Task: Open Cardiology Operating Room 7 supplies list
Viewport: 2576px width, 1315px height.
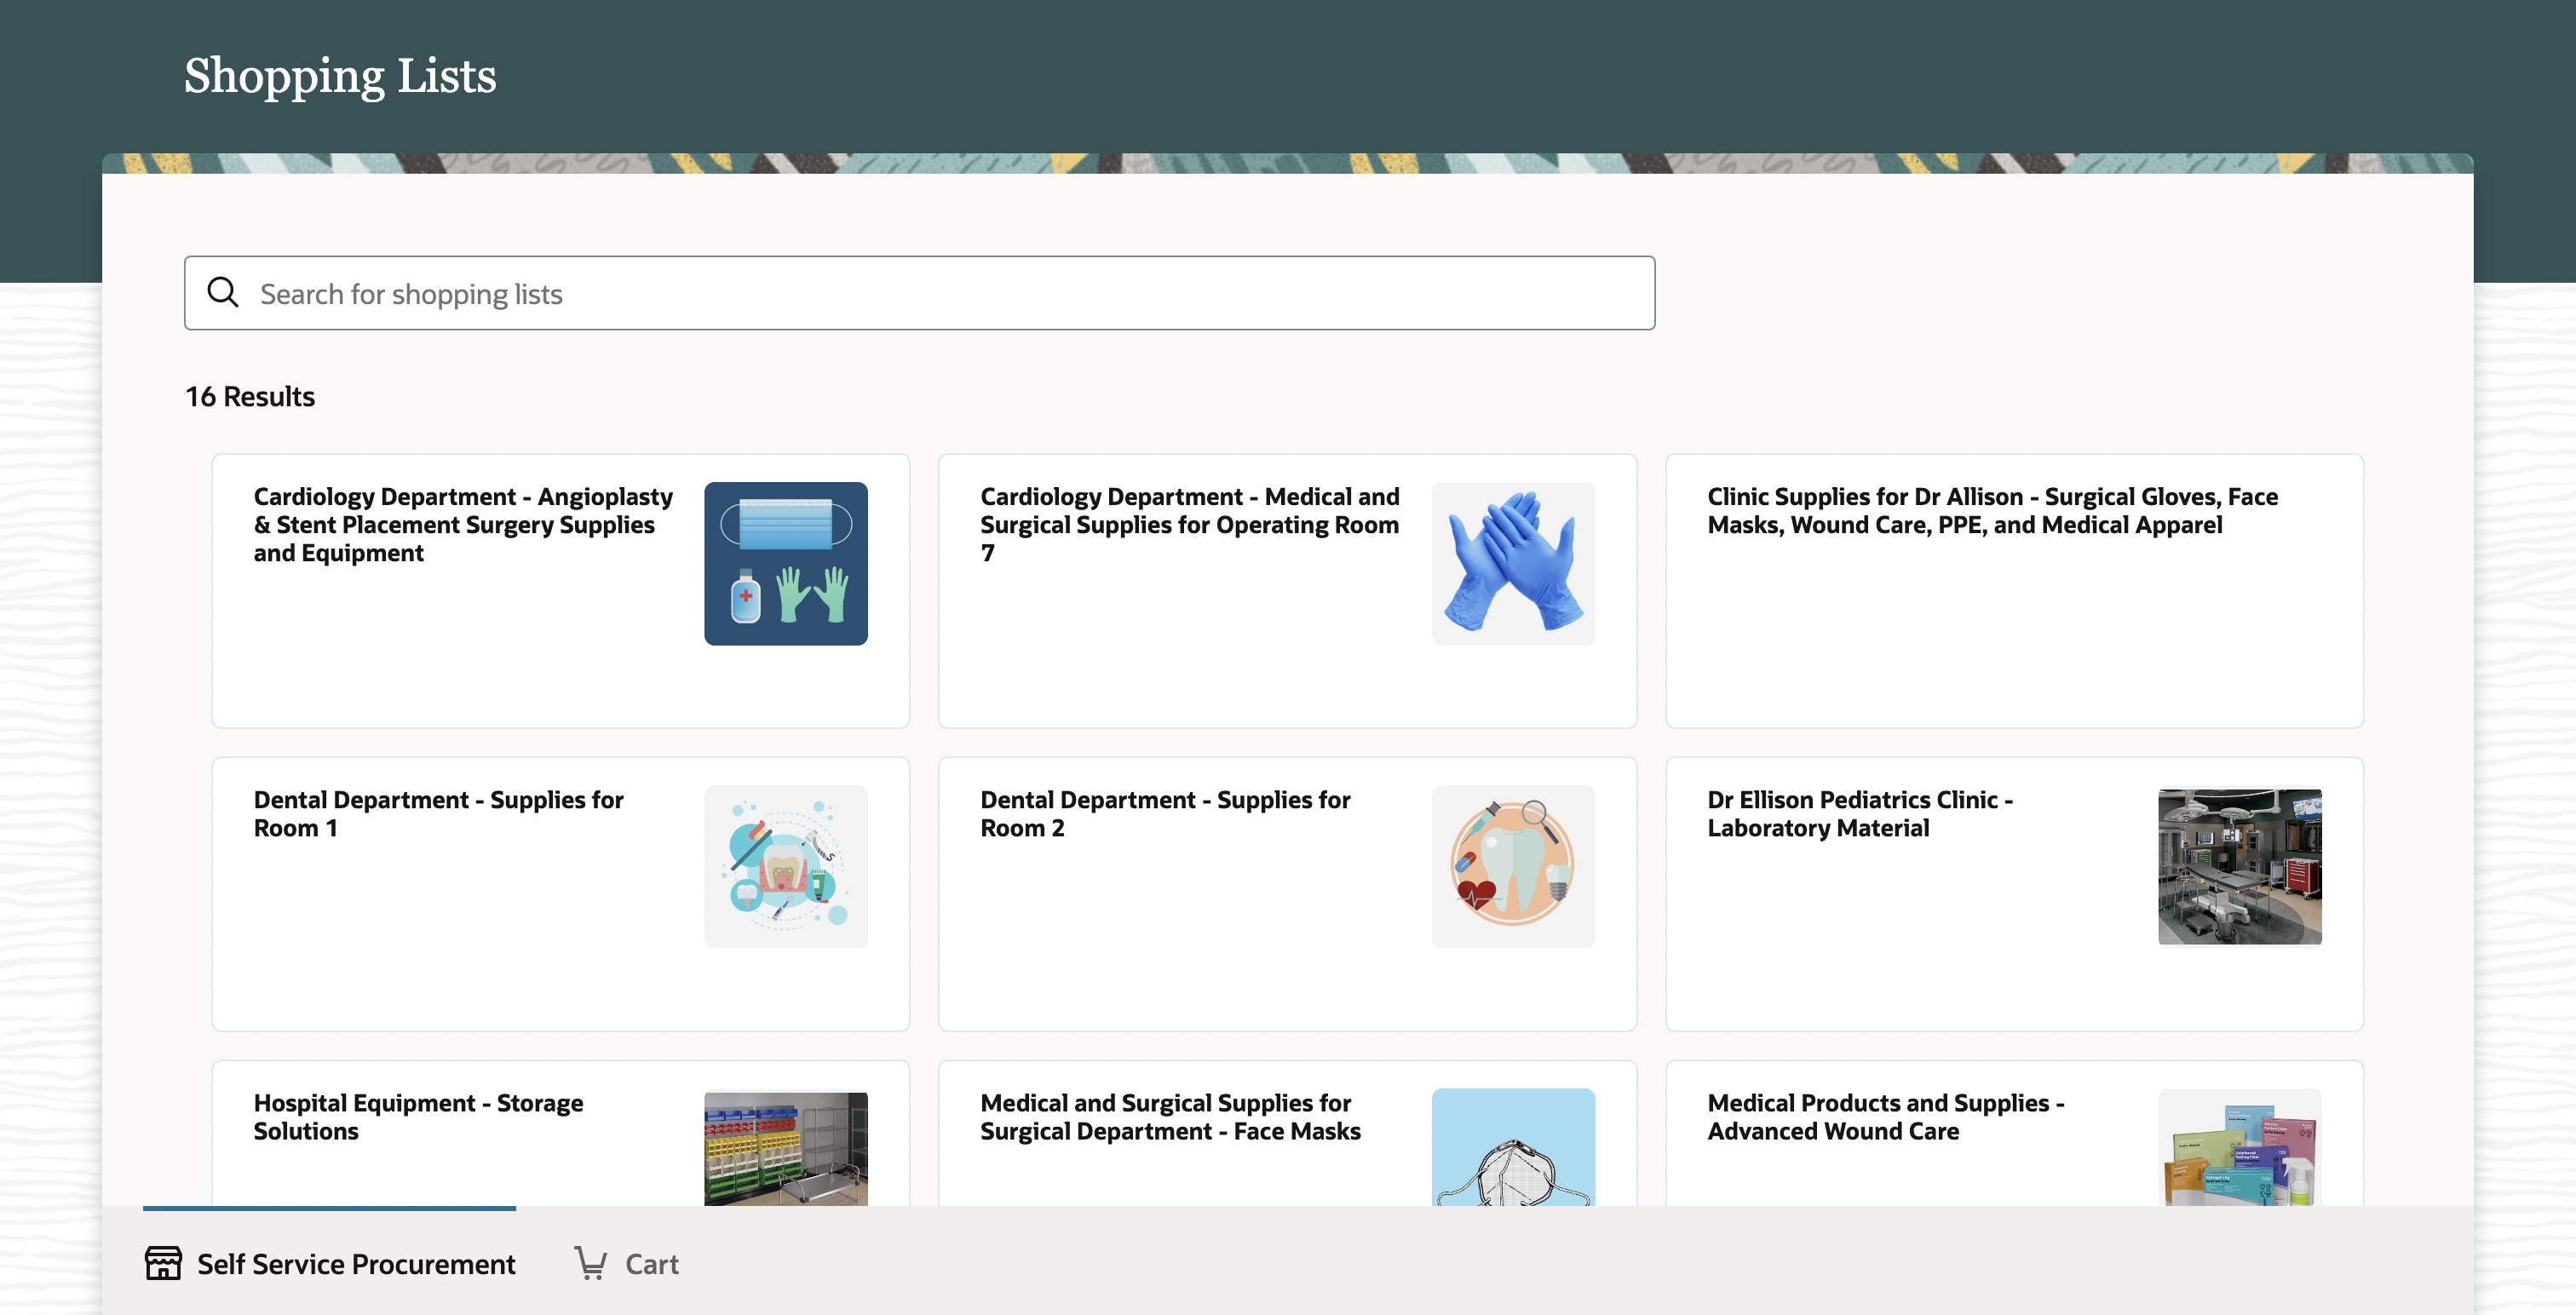Action: pyautogui.click(x=1189, y=525)
